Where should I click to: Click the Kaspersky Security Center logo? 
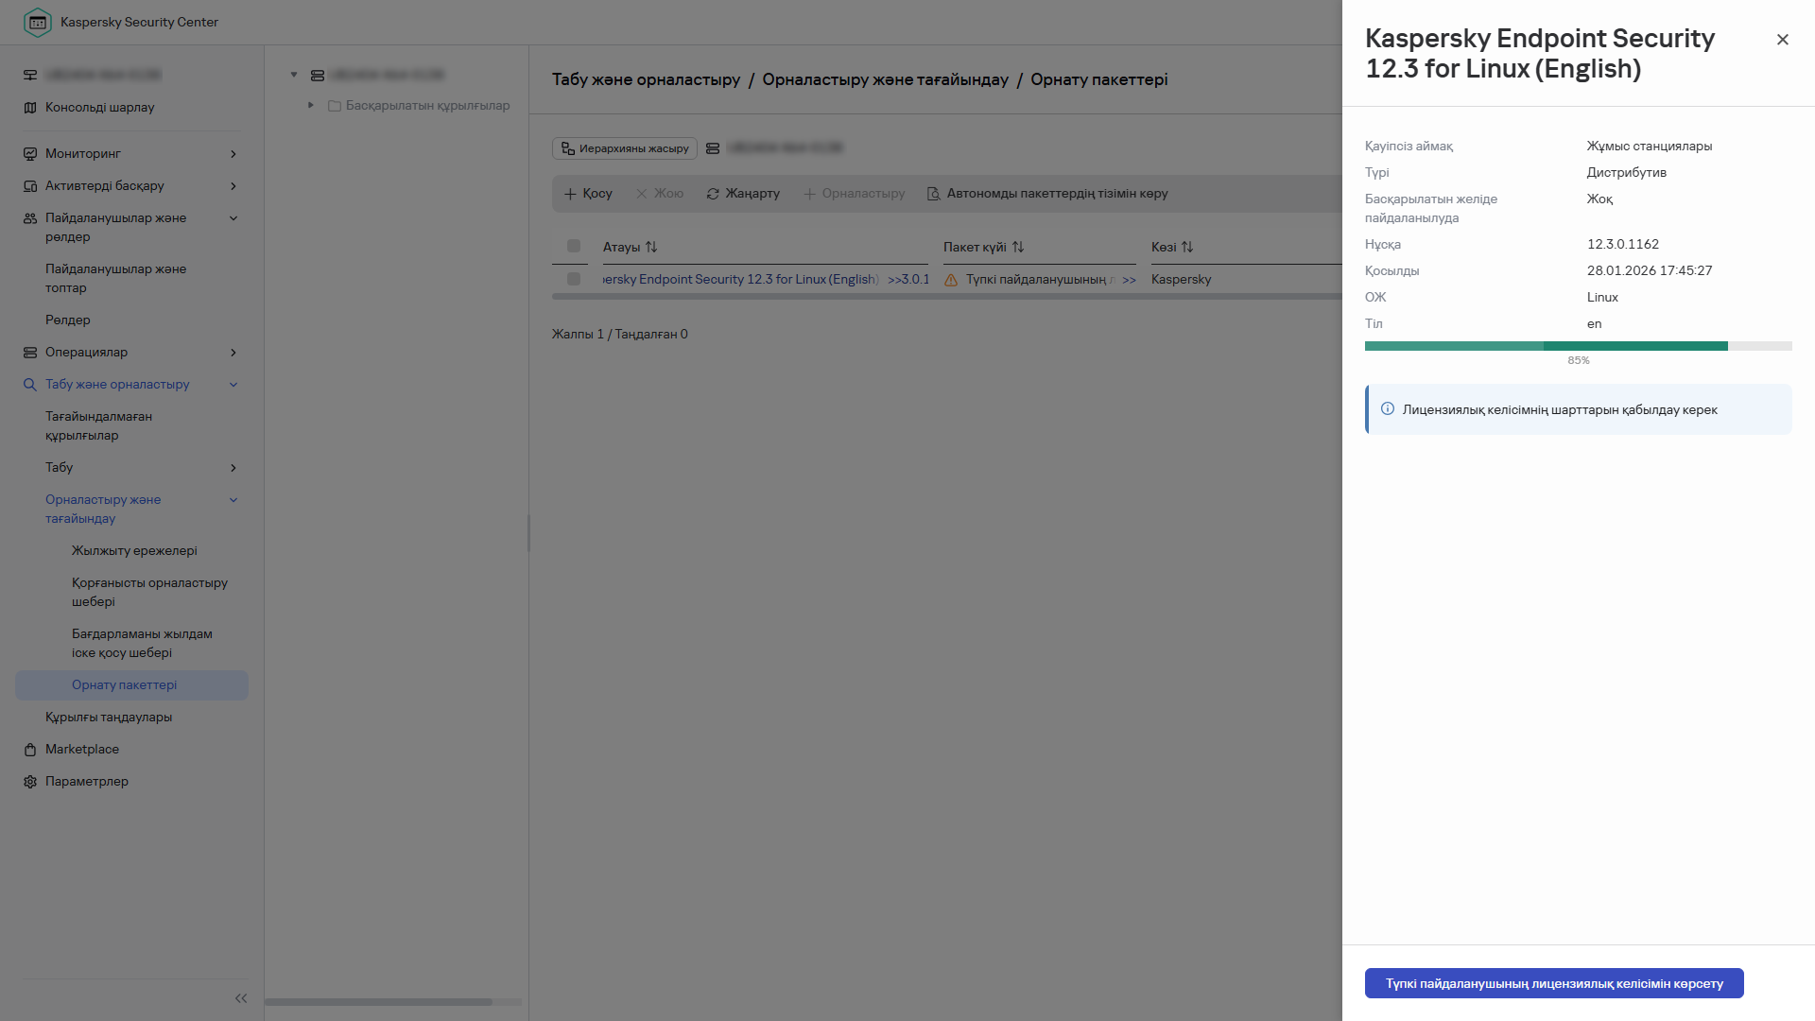pyautogui.click(x=38, y=22)
